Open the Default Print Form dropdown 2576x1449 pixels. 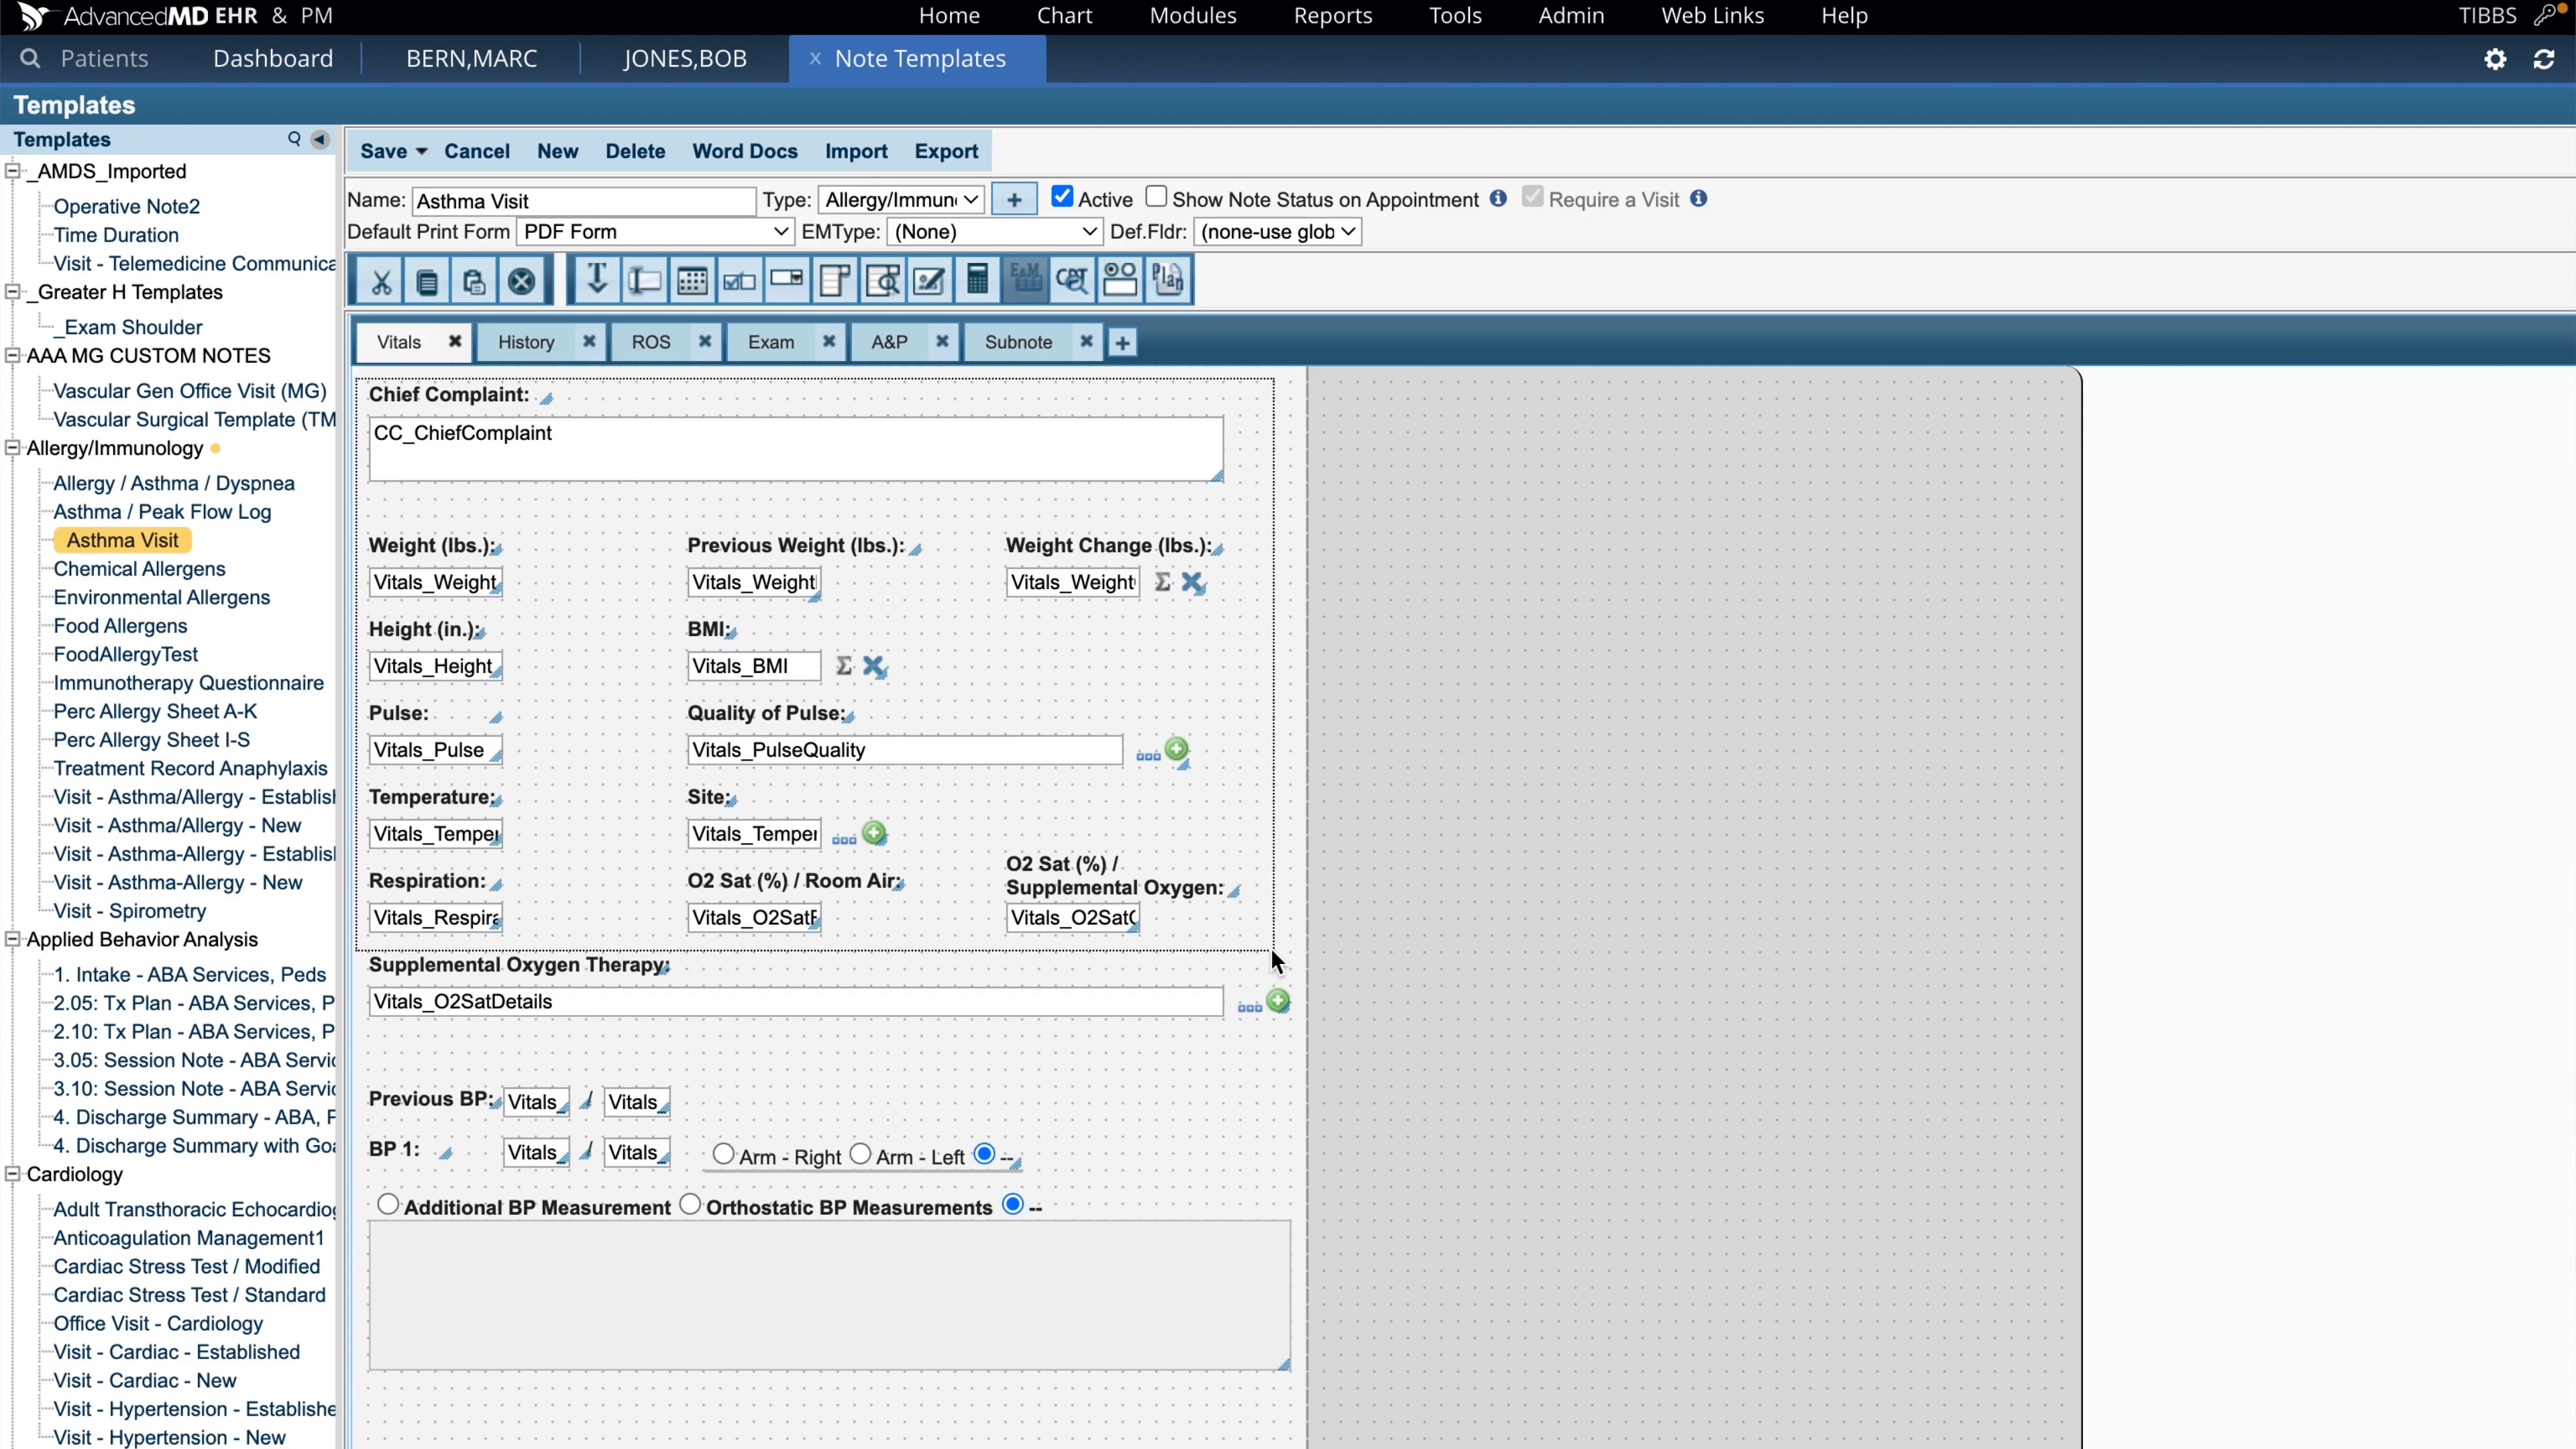(x=656, y=232)
